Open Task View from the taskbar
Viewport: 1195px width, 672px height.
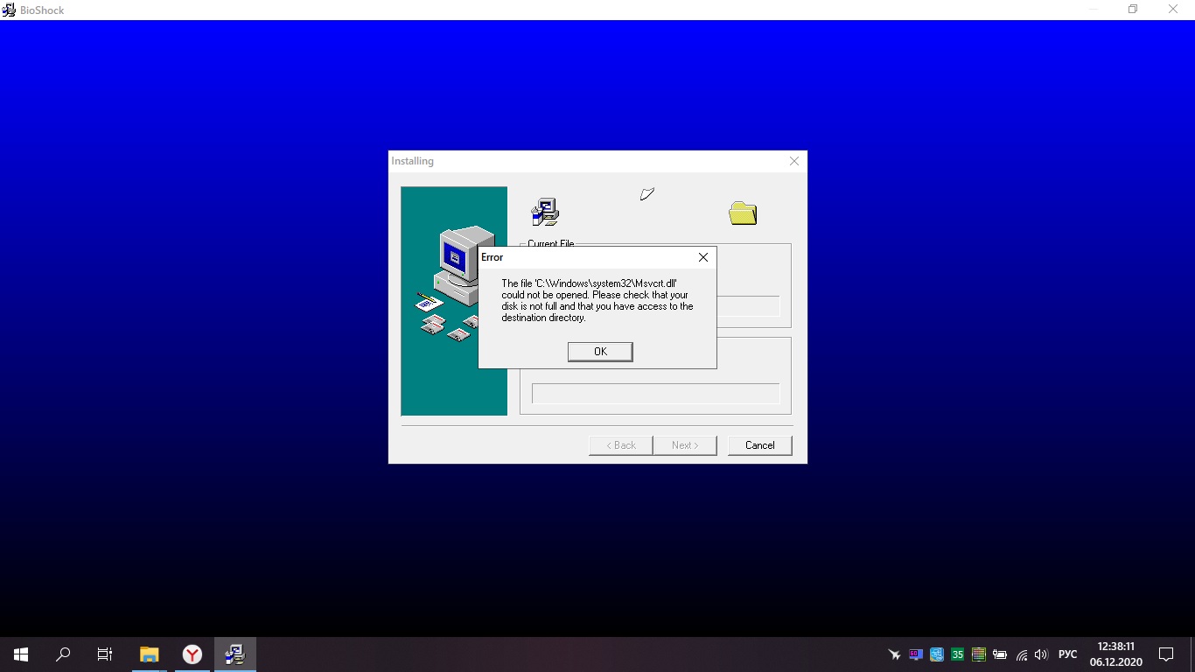coord(105,654)
